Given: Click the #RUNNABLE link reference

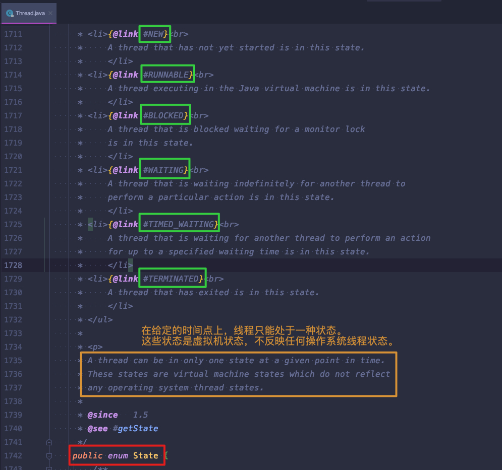Looking at the screenshot, I should 166,75.
